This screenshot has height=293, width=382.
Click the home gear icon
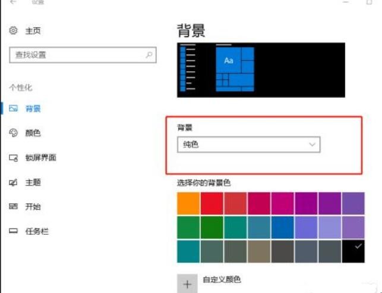click(x=13, y=30)
